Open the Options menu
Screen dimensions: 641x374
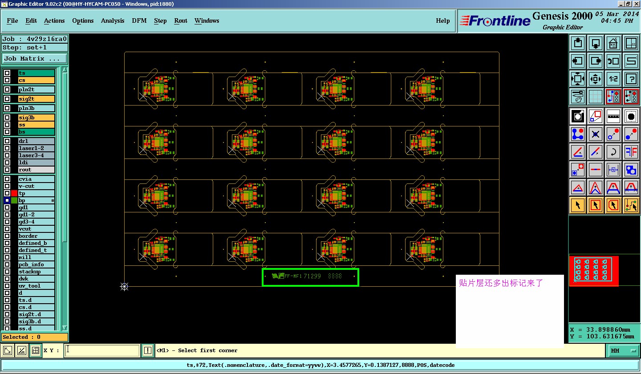coord(83,20)
